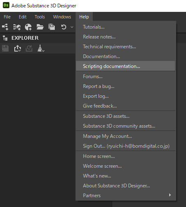Open About Substance 3D Designer... entry
Image resolution: width=186 pixels, height=207 pixels.
125,186
